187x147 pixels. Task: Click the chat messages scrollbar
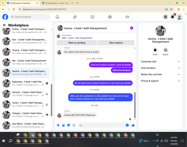(x=135, y=105)
